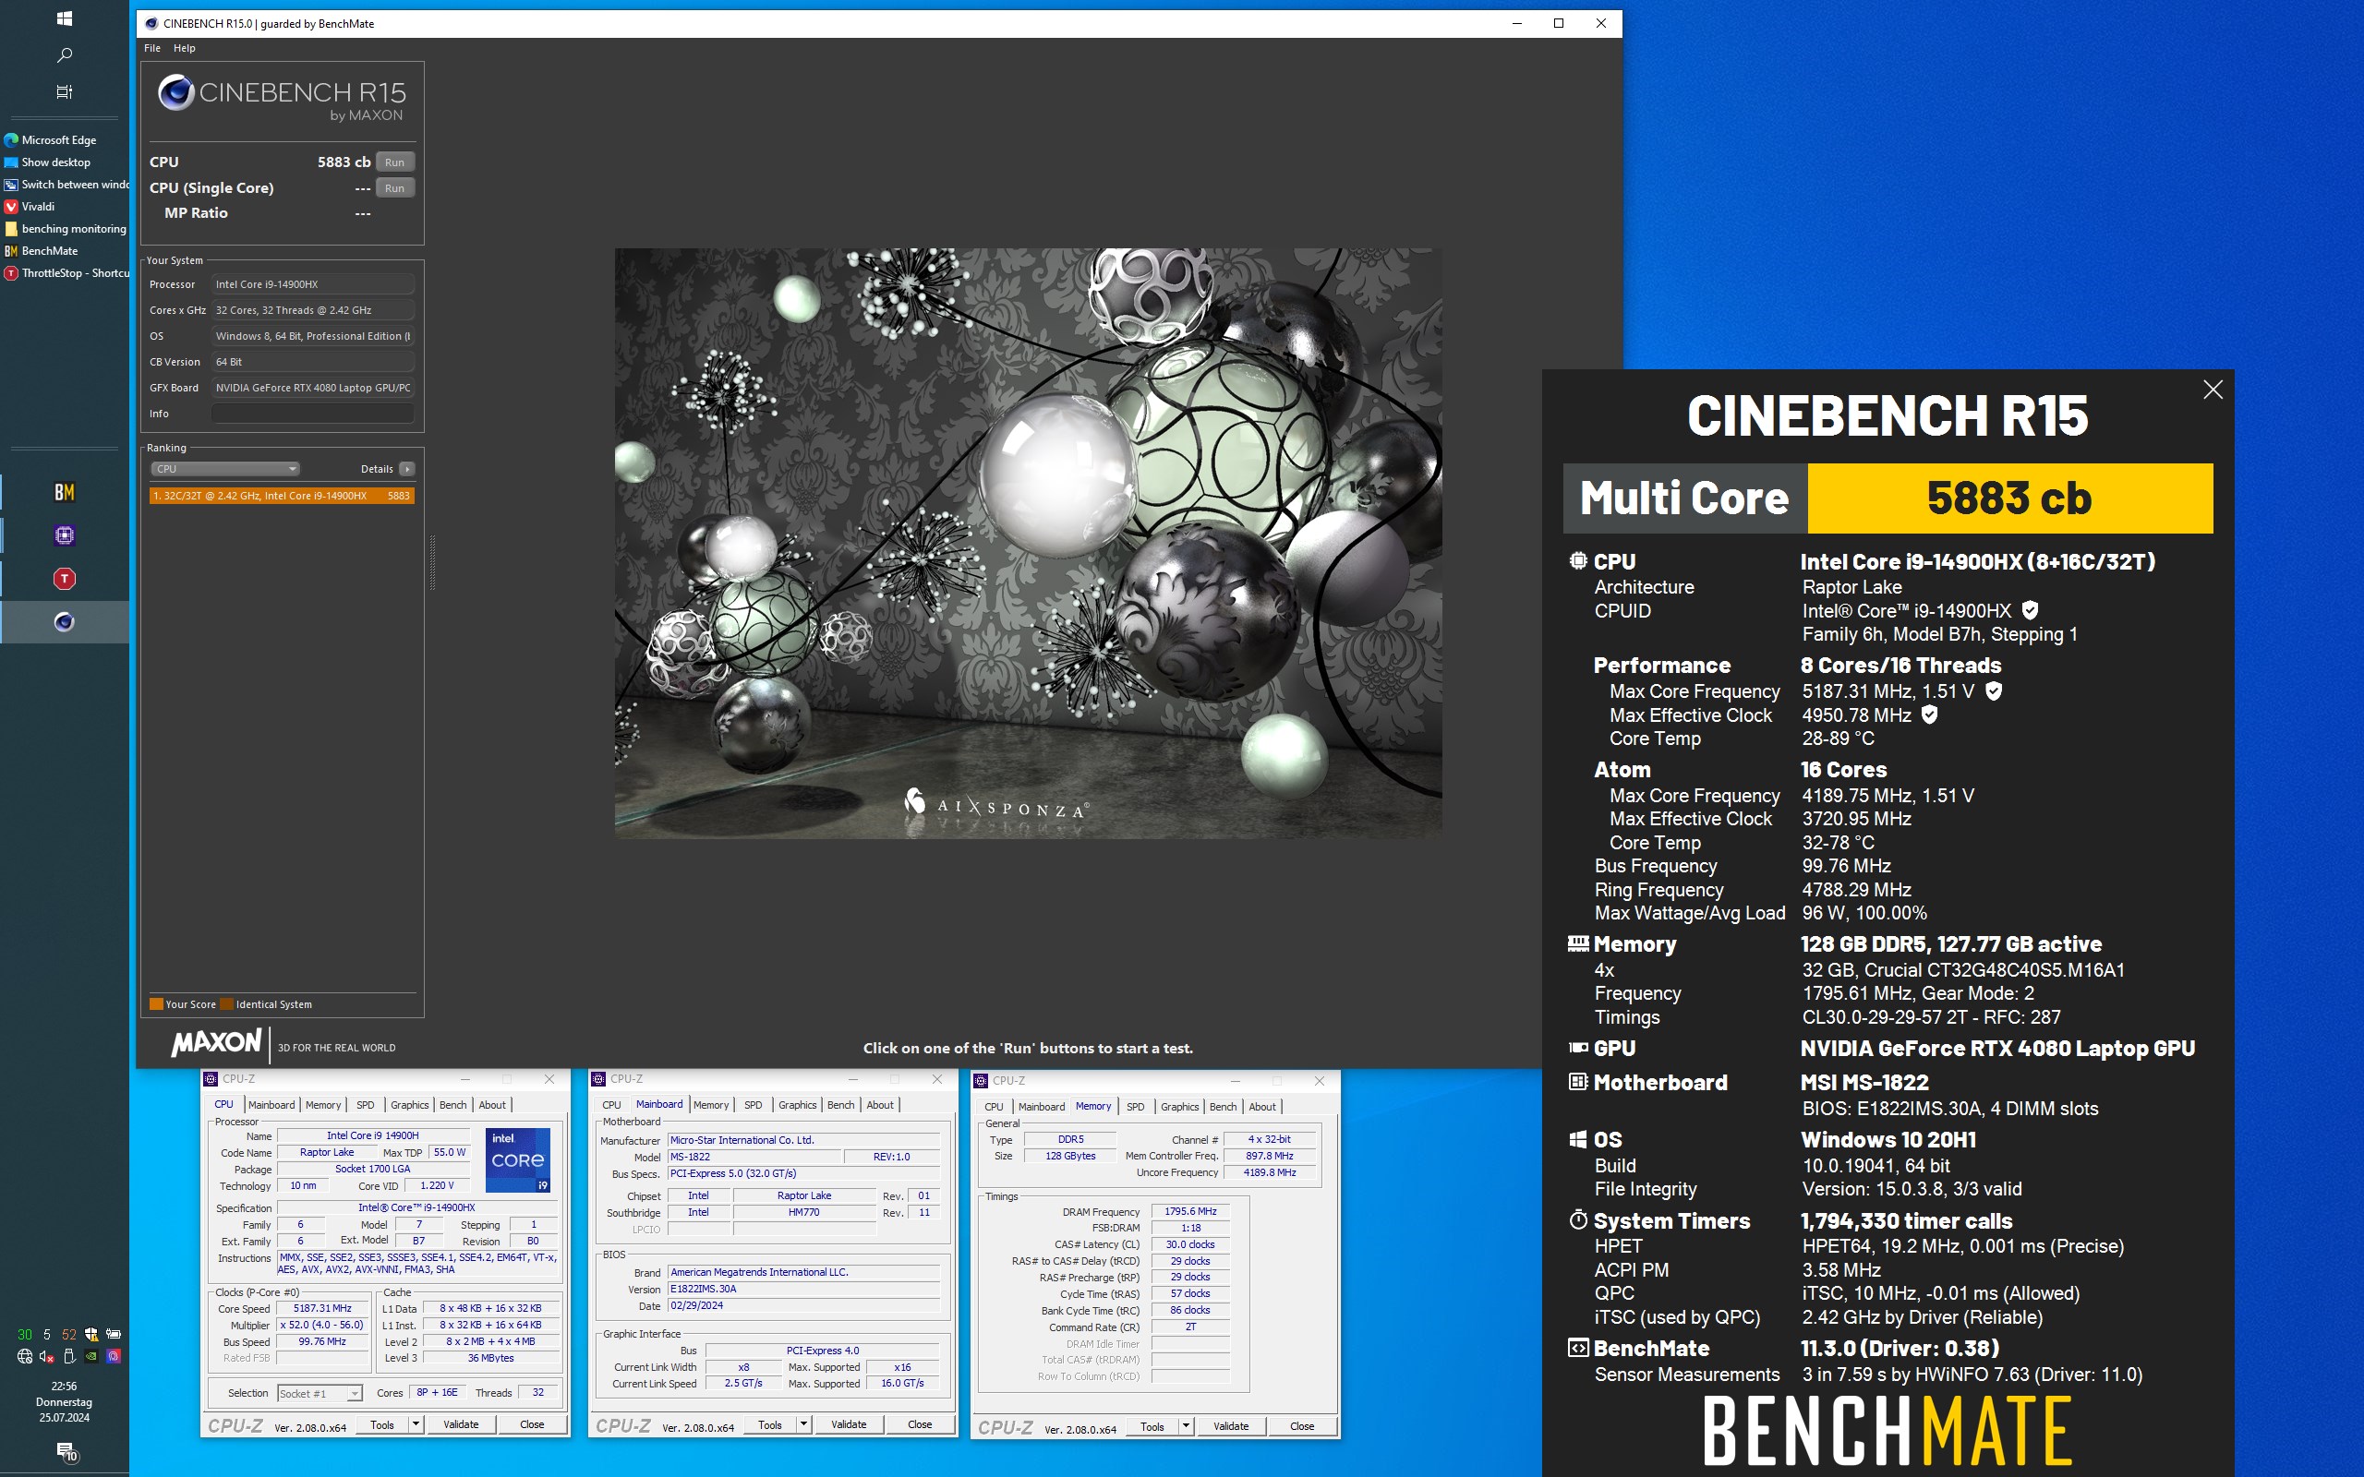The width and height of the screenshot is (2364, 1477).
Task: Select the orange 14900HX ranking entry
Action: click(x=282, y=496)
